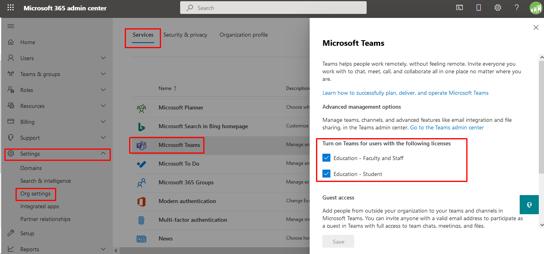Open the mobile app icon in header
This screenshot has width=544, height=254.
(479, 8)
